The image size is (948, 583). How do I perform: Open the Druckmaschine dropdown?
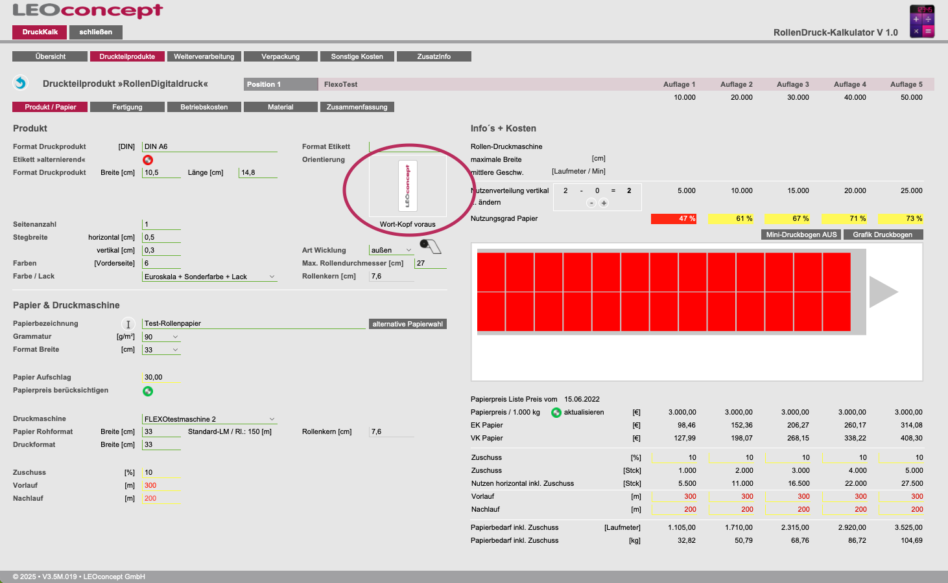pos(210,419)
